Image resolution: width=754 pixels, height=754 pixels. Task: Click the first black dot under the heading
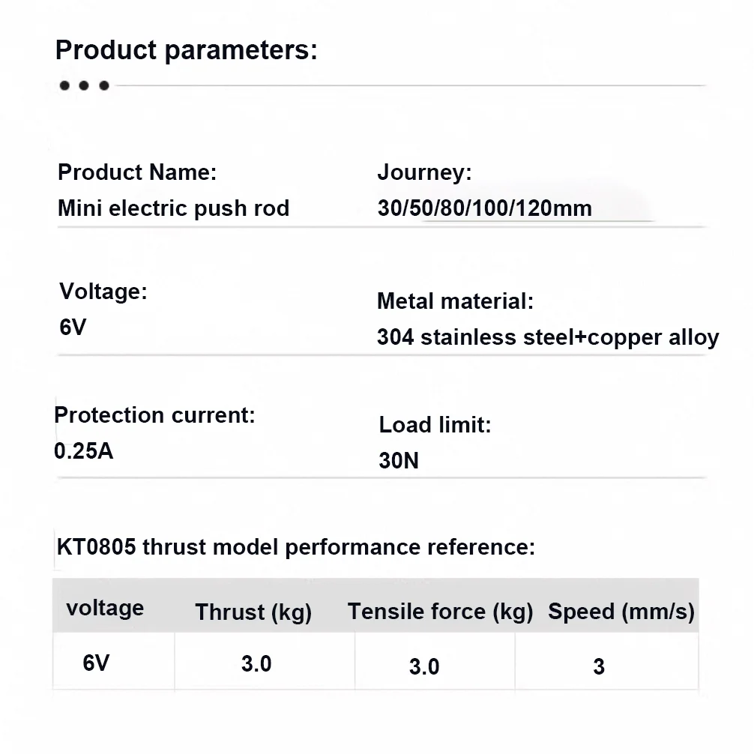[x=64, y=85]
